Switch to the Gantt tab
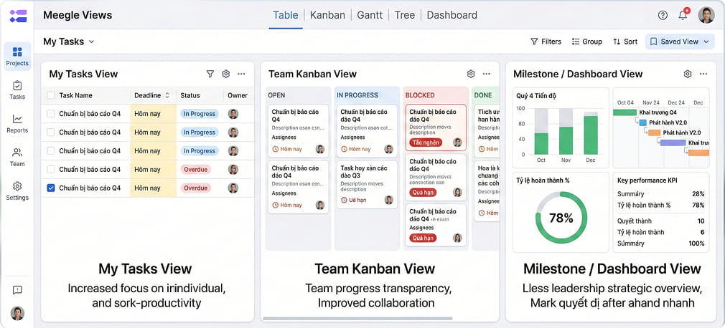The image size is (725, 328). 370,15
